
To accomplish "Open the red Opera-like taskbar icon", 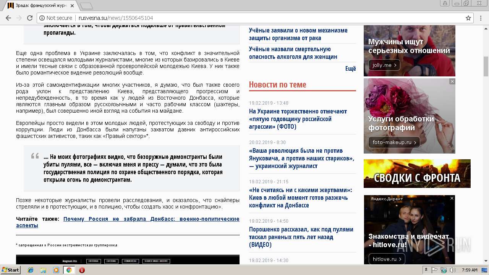I will 82,270.
